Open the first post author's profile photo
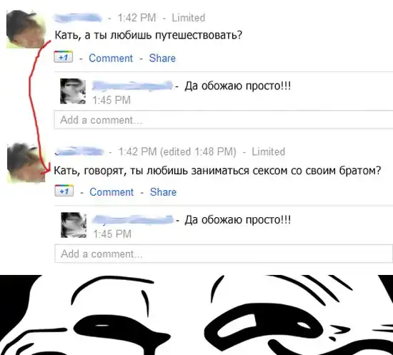The width and height of the screenshot is (393, 355). (x=26, y=29)
